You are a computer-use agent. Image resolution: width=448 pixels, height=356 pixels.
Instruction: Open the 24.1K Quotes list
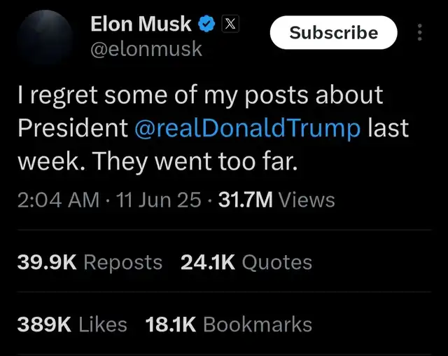[x=246, y=262]
